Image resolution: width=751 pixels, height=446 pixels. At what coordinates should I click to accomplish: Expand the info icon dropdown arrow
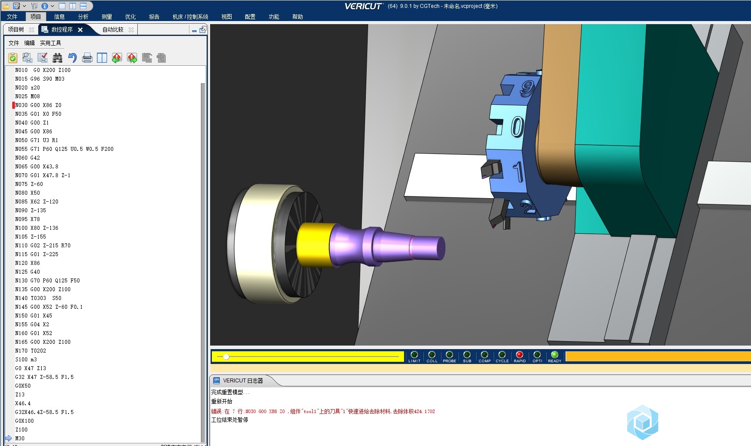tap(52, 6)
